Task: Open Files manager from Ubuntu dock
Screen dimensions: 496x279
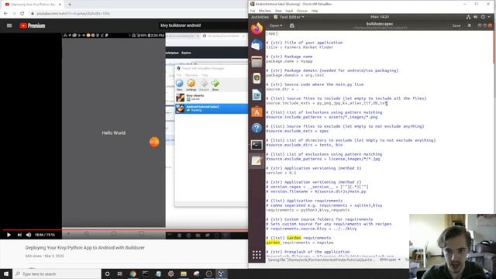Action: coord(257,61)
